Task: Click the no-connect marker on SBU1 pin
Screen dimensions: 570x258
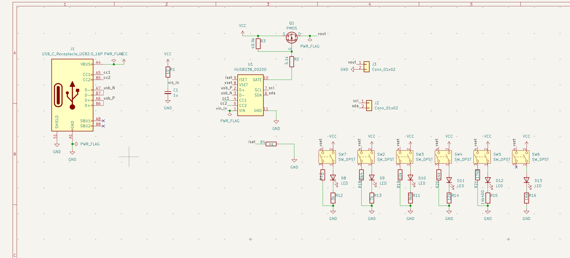Action: point(103,121)
